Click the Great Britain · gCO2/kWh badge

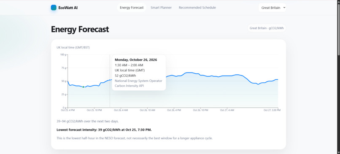click(267, 28)
